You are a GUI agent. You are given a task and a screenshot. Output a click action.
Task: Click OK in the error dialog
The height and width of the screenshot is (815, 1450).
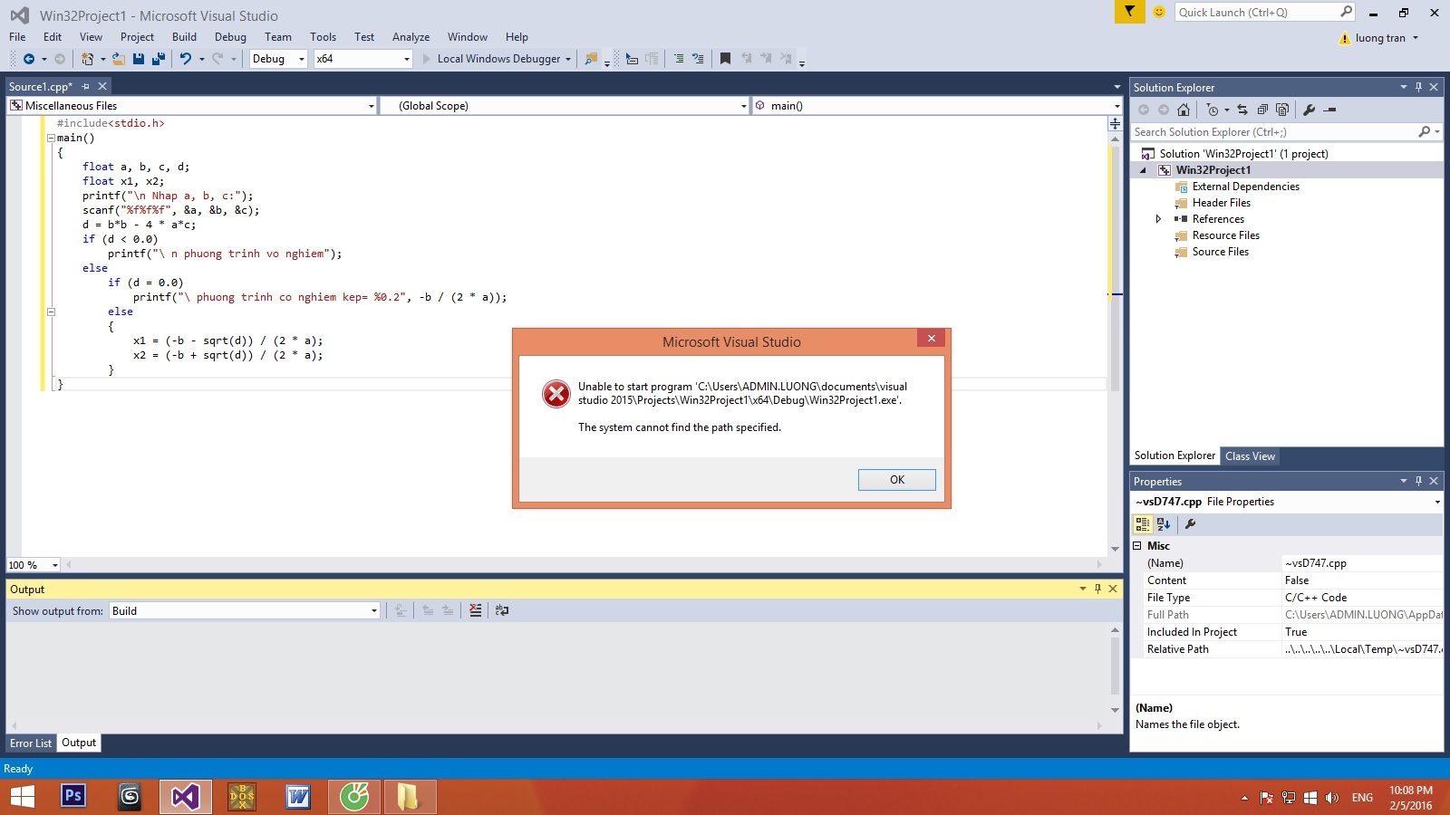896,480
